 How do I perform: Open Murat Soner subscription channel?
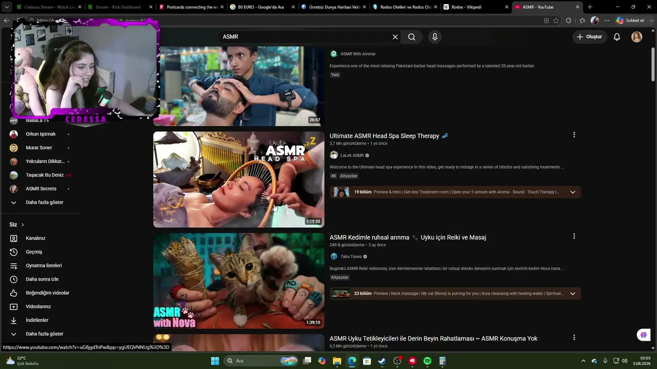(x=40, y=148)
